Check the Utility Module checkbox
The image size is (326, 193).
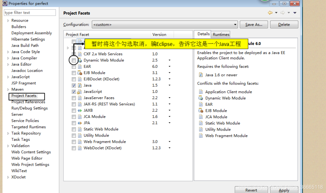point(74,135)
